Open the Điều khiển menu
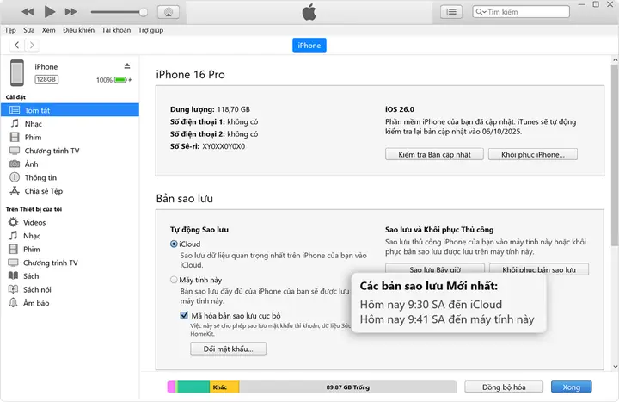 [x=78, y=30]
